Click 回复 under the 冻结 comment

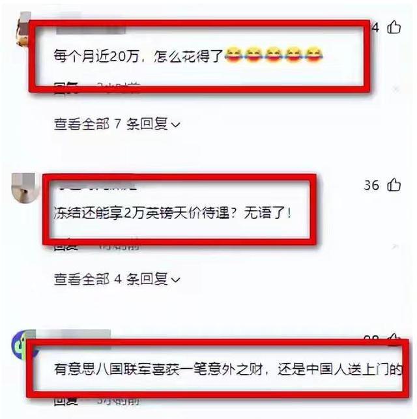tap(66, 246)
